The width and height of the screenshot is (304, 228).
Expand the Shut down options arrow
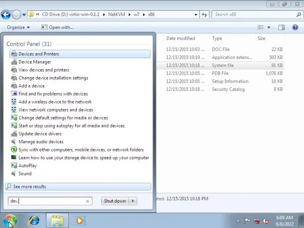tap(133, 201)
